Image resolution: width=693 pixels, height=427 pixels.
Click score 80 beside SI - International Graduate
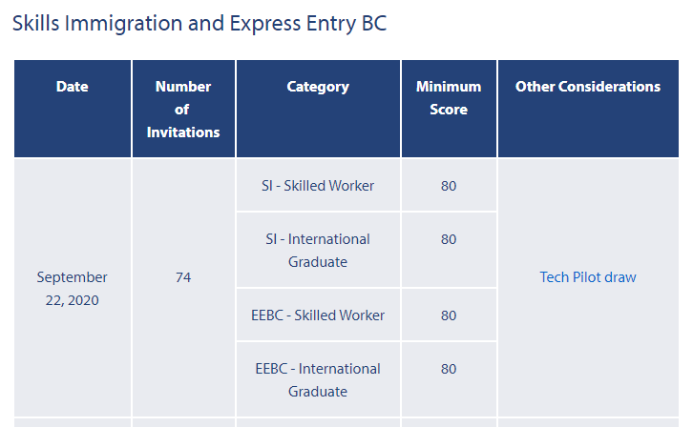pyautogui.click(x=449, y=239)
